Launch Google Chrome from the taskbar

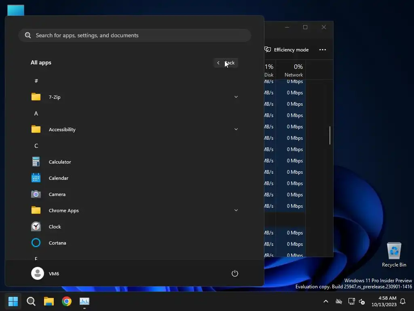(x=67, y=301)
